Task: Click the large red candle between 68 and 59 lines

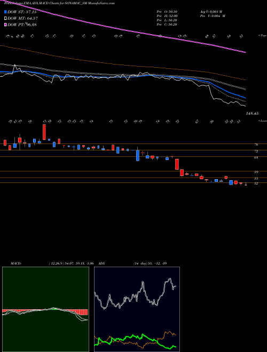Action: coord(177,164)
